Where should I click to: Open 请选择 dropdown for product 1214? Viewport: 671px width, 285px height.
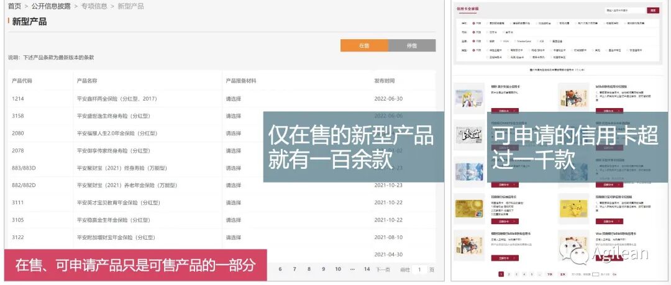click(x=234, y=99)
